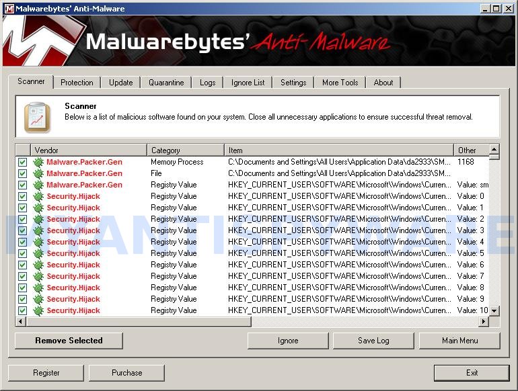Screen dimensions: 518x391
Task: Click the vertical scrollbar down arrow
Action: pos(494,311)
